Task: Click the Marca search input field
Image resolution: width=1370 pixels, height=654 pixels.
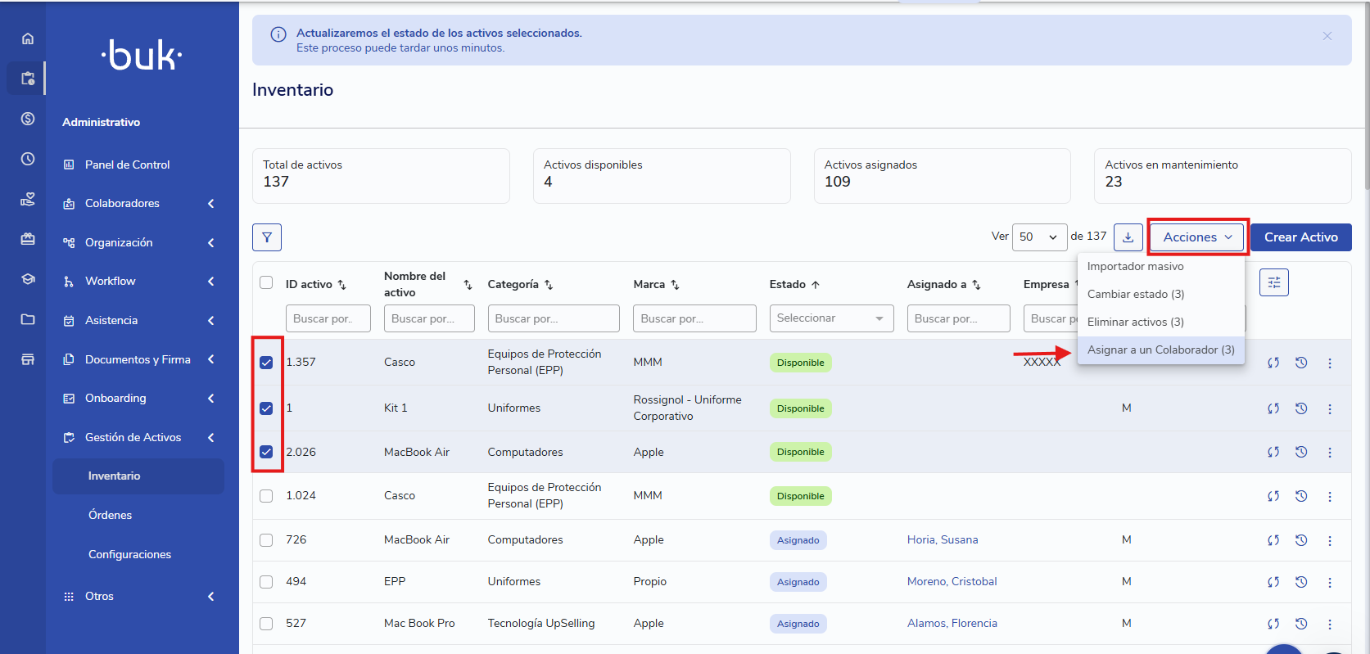Action: tap(694, 318)
